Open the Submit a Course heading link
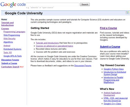This screenshot has width=130, height=107. (110, 47)
